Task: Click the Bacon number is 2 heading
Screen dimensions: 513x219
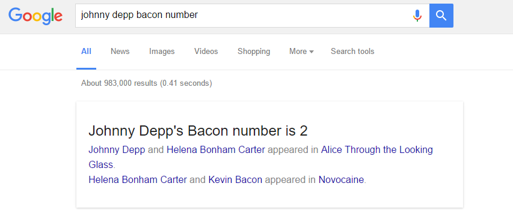Action: click(x=198, y=131)
